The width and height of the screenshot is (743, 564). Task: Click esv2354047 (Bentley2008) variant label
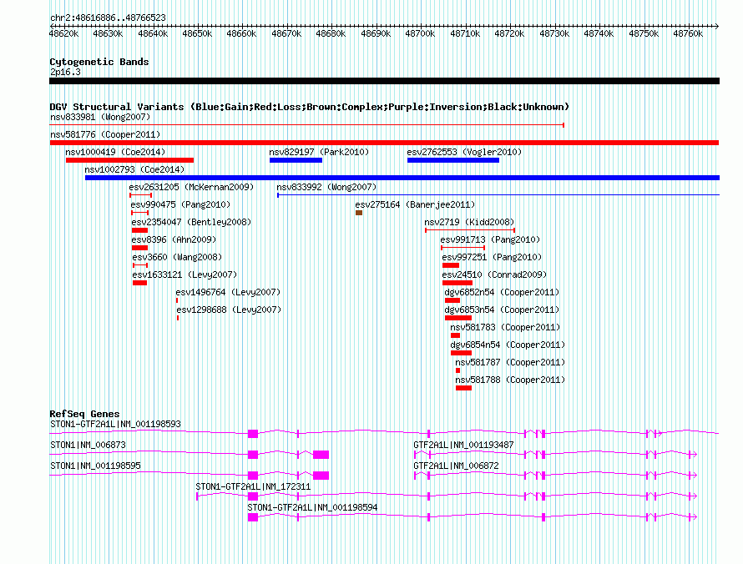click(191, 222)
